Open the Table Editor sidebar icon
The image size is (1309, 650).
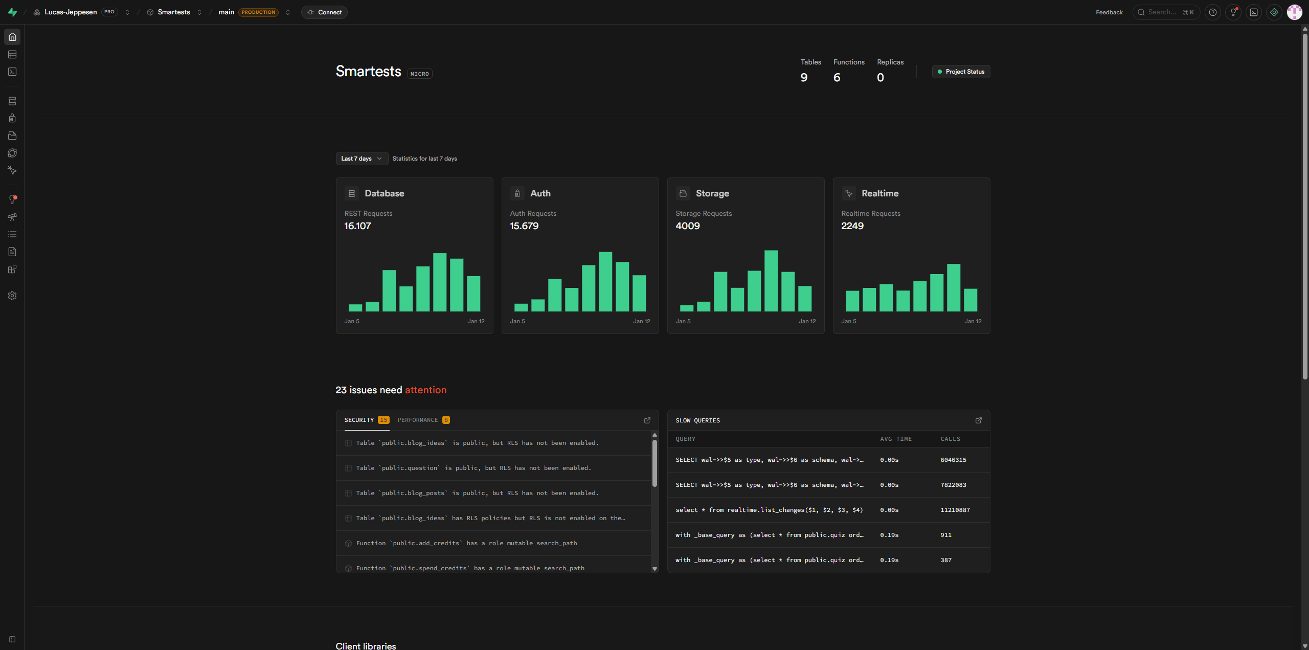(x=12, y=54)
